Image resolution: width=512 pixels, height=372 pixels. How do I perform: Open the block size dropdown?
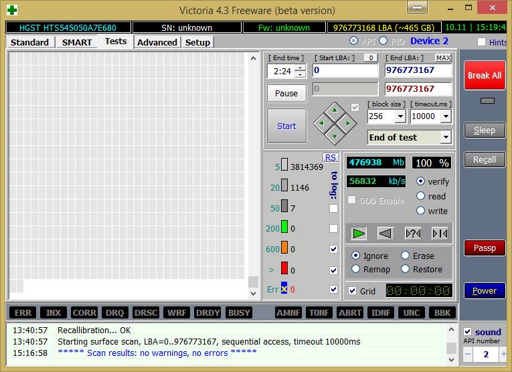pos(400,116)
